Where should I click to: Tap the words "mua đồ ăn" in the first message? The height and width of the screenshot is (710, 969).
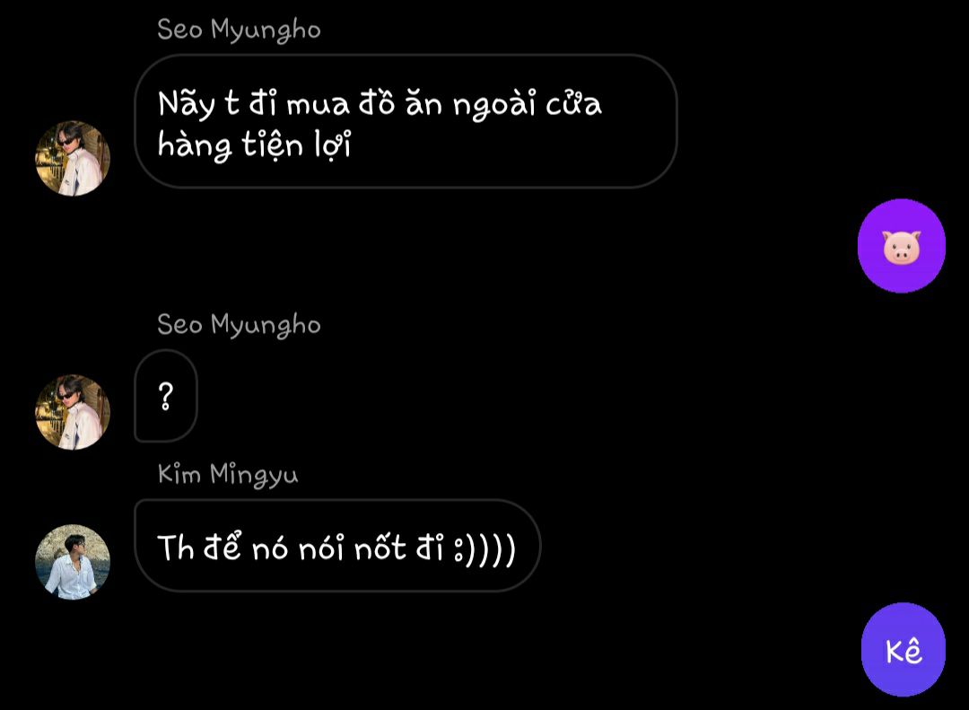tap(364, 102)
